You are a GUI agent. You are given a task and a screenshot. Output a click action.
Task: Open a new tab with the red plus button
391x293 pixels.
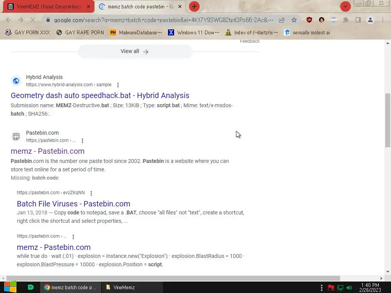194,6
